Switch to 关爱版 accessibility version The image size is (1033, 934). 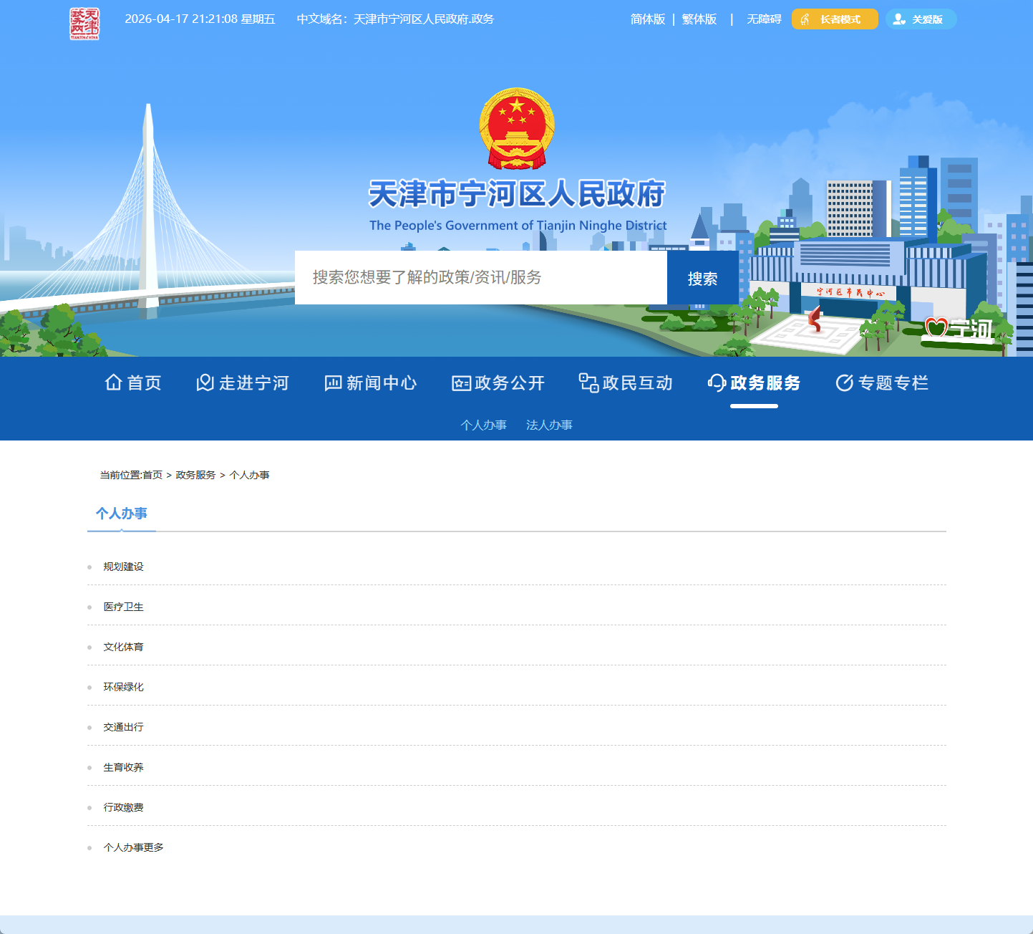(x=921, y=19)
